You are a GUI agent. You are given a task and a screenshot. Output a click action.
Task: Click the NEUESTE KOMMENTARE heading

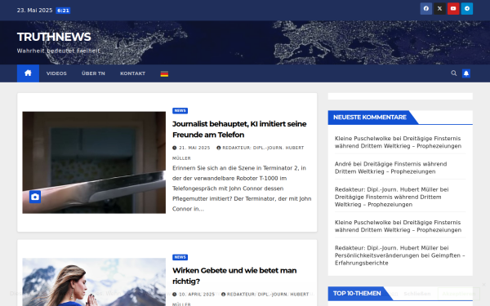(x=370, y=117)
